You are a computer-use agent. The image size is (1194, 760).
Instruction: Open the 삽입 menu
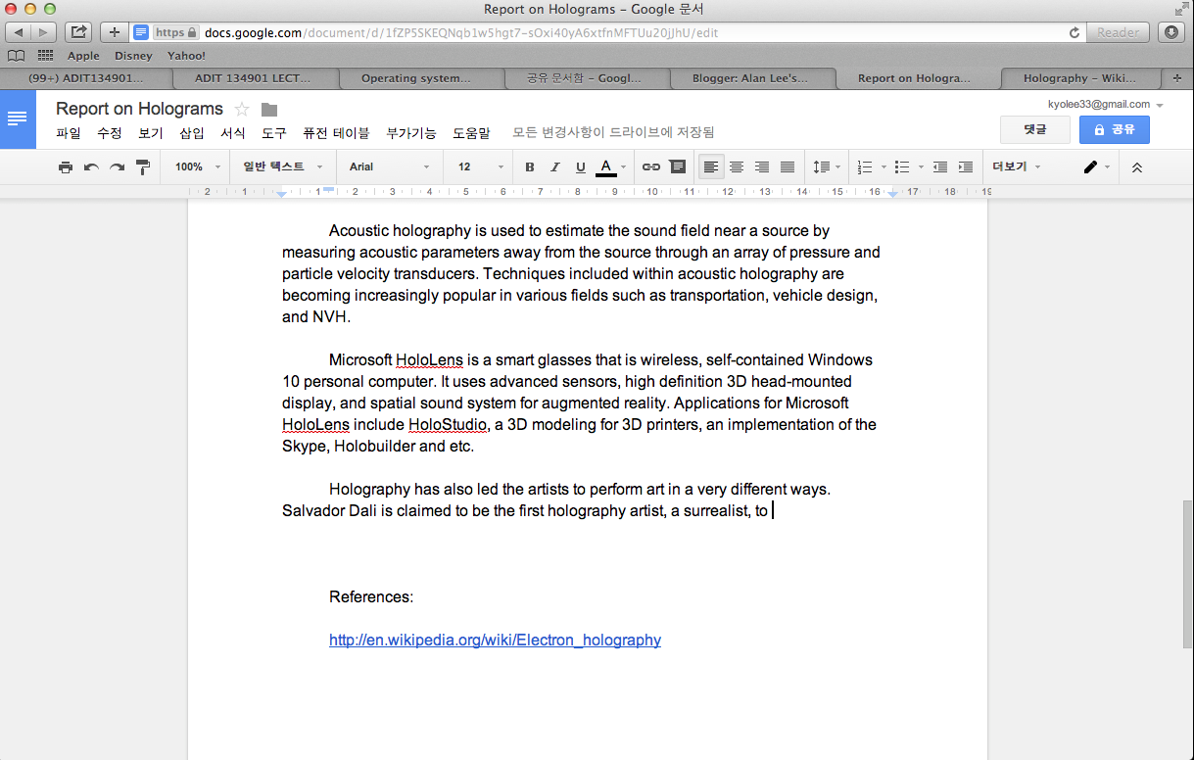coord(192,133)
